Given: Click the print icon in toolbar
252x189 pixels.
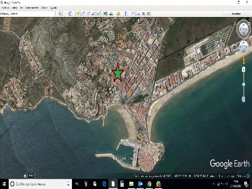Looking at the screenshot, I should (x=138, y=14).
